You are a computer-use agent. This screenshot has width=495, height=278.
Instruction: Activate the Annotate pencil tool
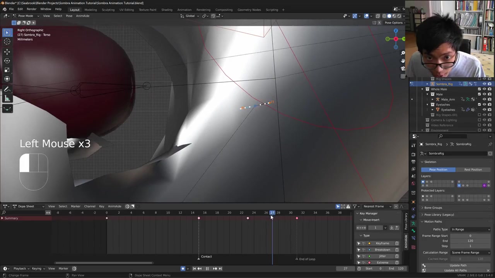pos(7,90)
